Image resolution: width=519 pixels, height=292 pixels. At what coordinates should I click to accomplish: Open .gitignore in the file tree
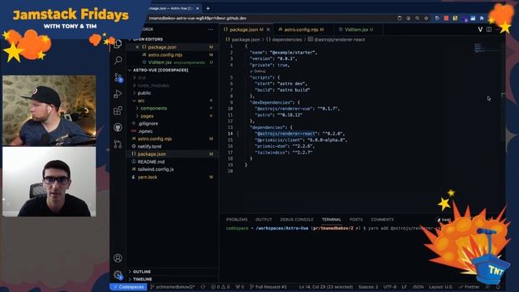point(148,123)
